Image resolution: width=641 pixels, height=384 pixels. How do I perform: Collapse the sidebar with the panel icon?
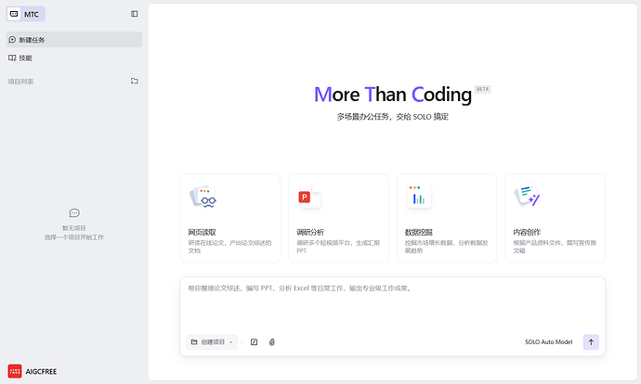(134, 14)
